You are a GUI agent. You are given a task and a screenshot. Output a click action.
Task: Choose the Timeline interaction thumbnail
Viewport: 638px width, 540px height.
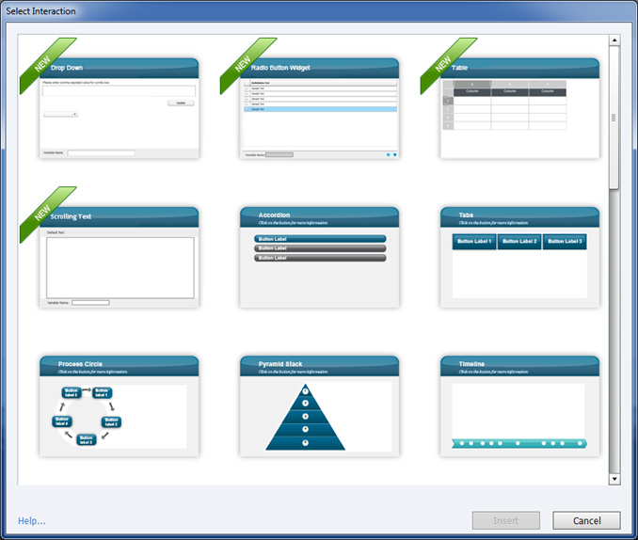[519, 406]
